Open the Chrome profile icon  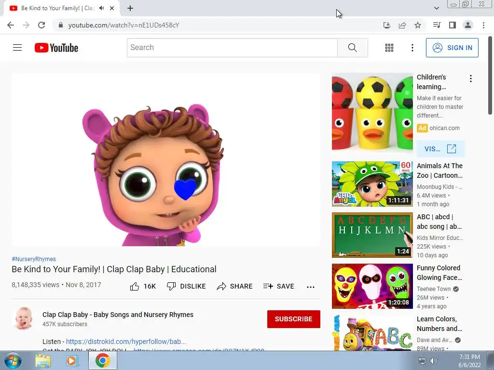coord(468,25)
